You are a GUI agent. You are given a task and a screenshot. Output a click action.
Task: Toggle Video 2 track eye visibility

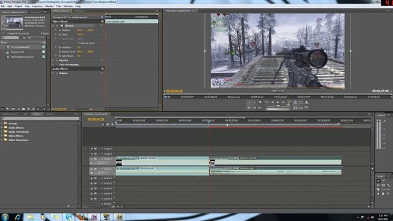coord(91,154)
